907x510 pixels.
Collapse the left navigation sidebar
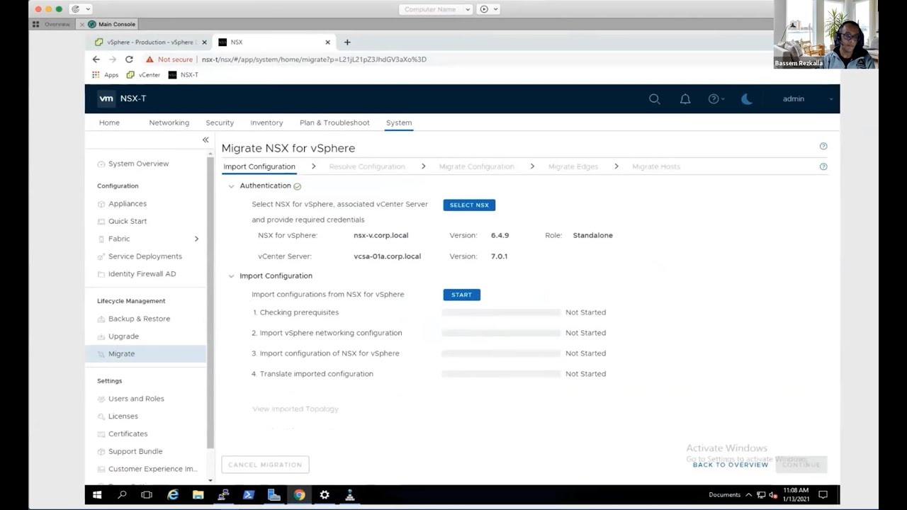point(205,140)
